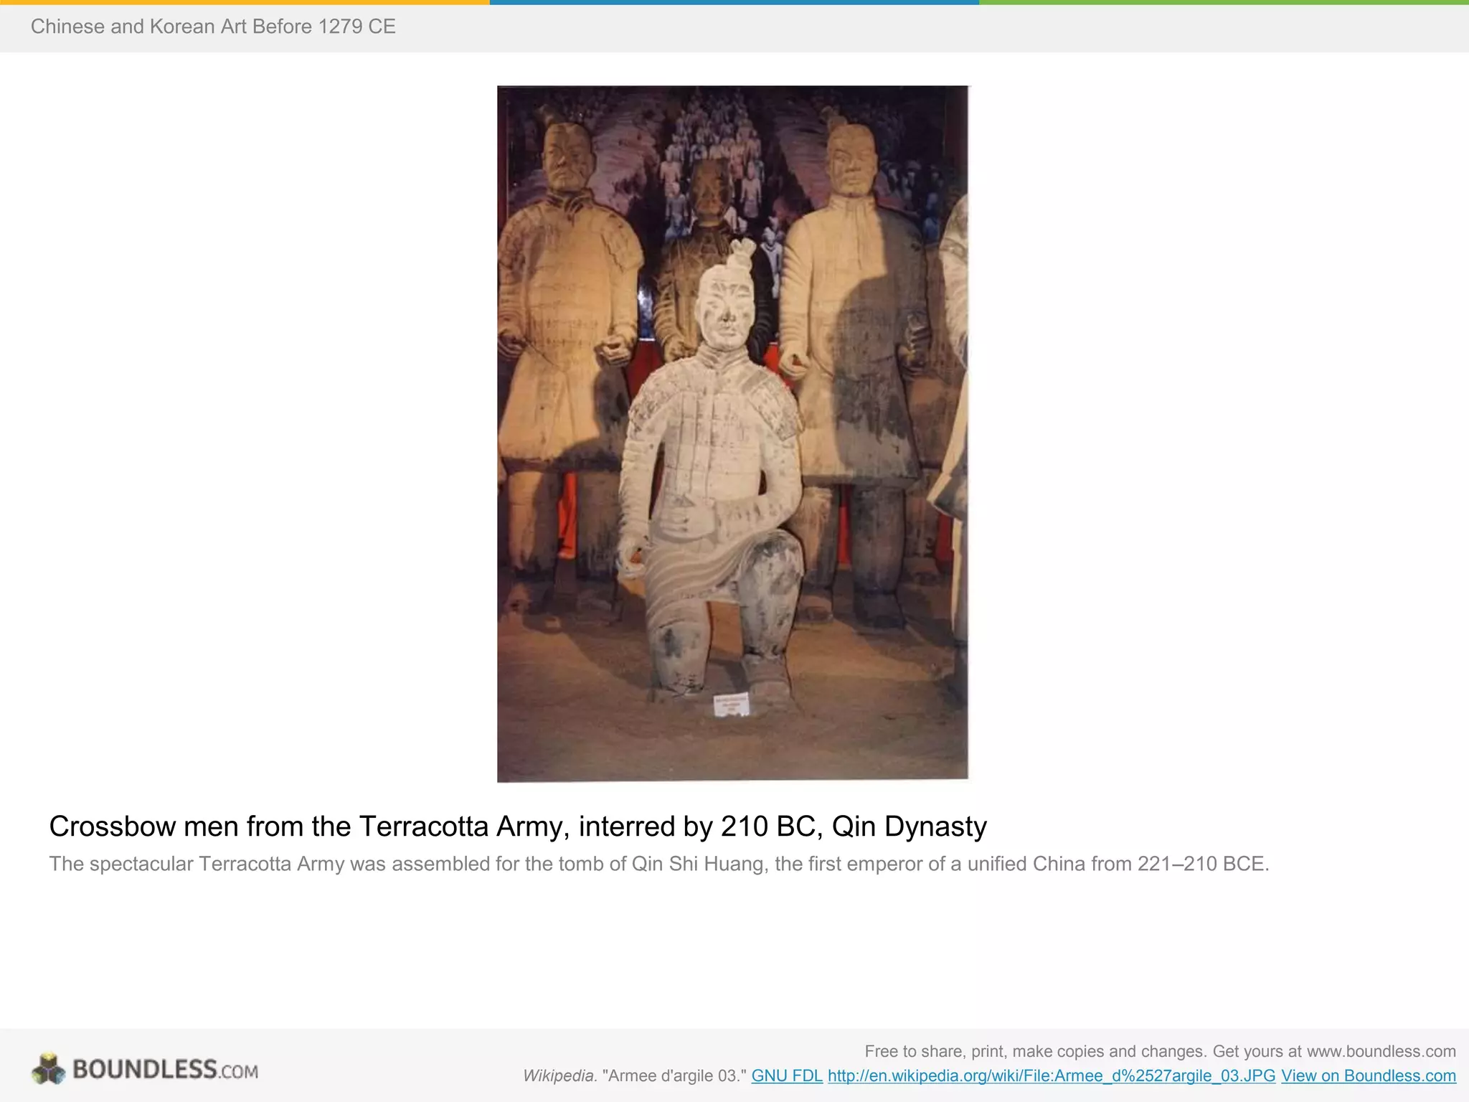Click the Free to share, print text line
This screenshot has width=1469, height=1102.
(x=1159, y=1051)
